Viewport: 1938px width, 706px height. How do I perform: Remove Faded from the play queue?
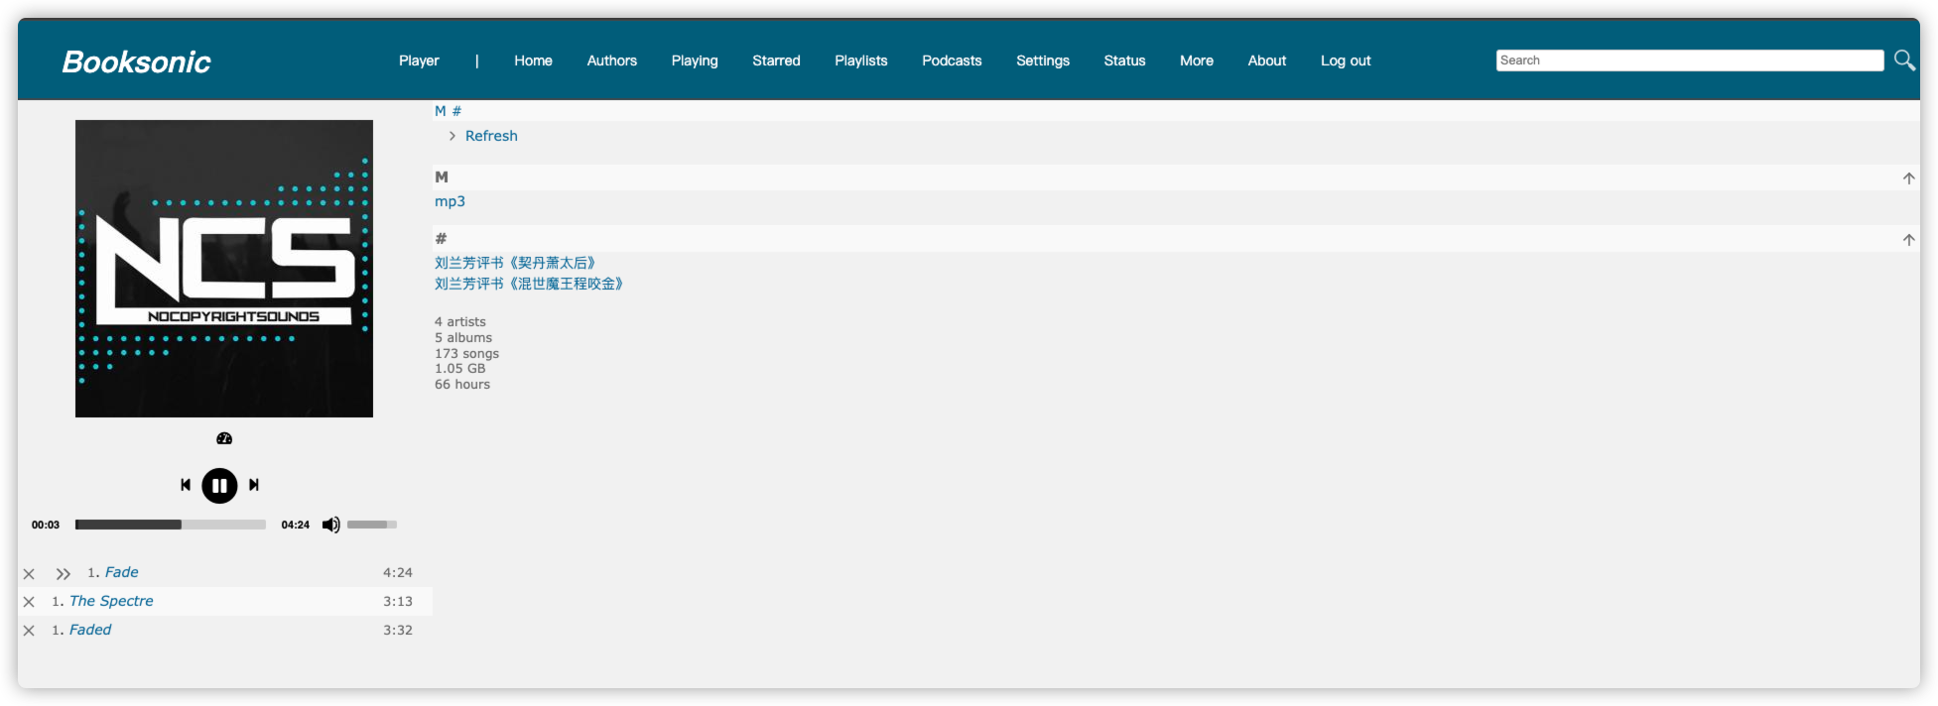point(29,631)
